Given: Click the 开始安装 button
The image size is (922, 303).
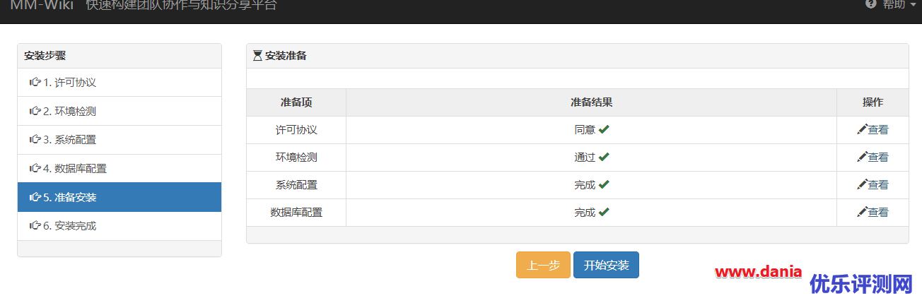Looking at the screenshot, I should (x=606, y=265).
